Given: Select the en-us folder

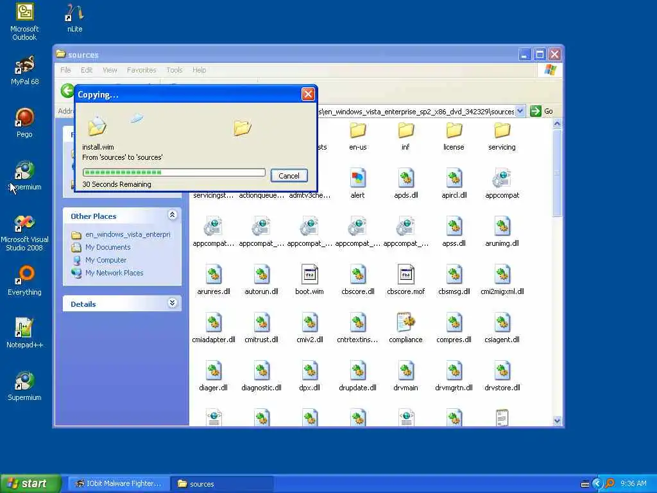Looking at the screenshot, I should [358, 137].
